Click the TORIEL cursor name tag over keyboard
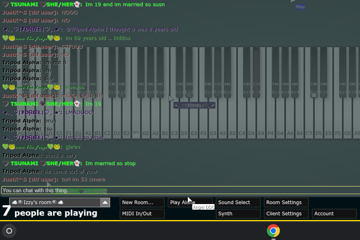The width and height of the screenshot is (360, 240). tap(194, 105)
